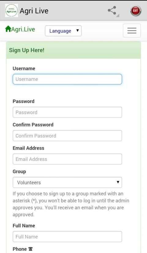Select the Password input field
Viewport: 147px width, 253px height.
tap(67, 112)
